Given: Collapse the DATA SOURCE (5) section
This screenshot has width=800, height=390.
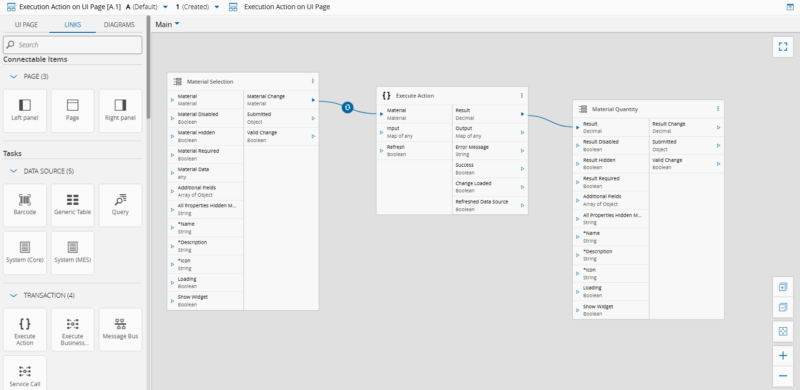Looking at the screenshot, I should click(x=14, y=171).
